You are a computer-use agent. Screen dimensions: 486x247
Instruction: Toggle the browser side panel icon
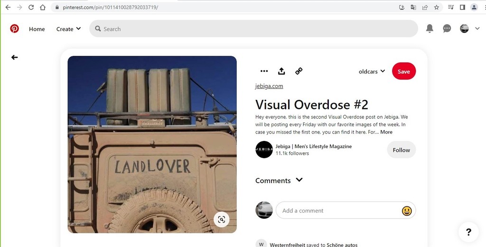pyautogui.click(x=462, y=7)
